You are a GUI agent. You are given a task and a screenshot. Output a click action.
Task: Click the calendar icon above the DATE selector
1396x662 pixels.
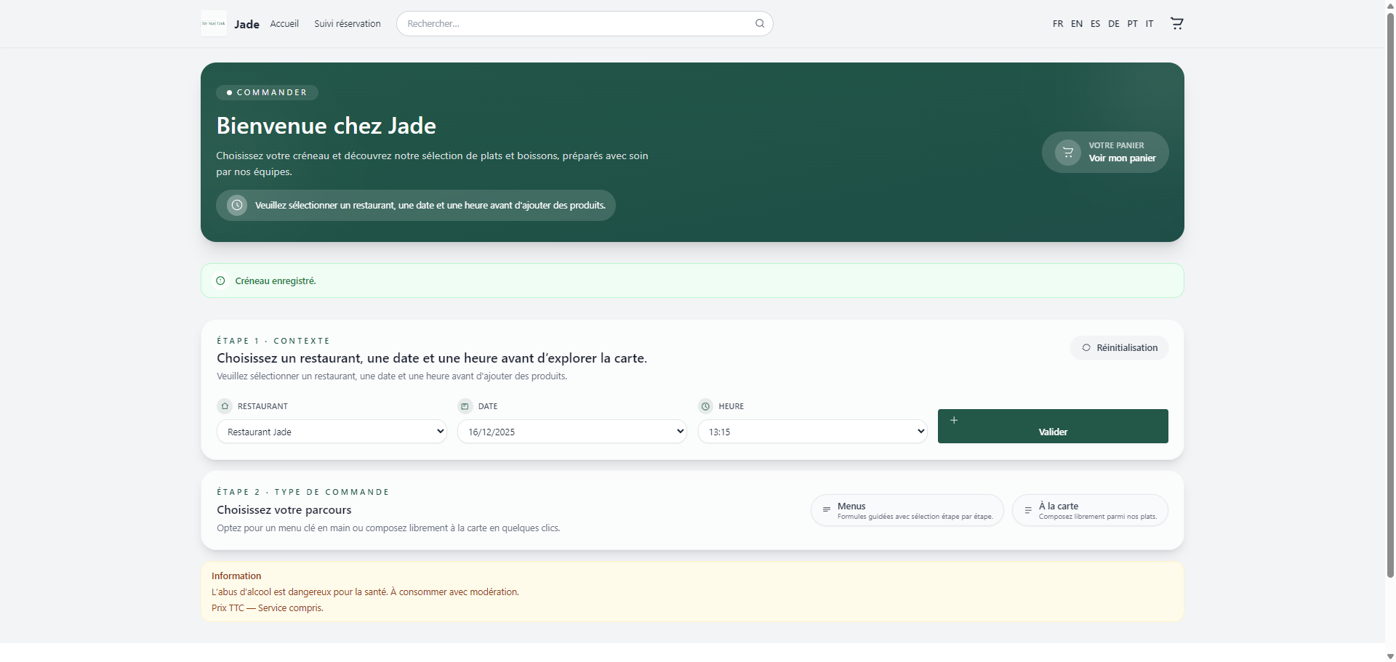coord(465,406)
